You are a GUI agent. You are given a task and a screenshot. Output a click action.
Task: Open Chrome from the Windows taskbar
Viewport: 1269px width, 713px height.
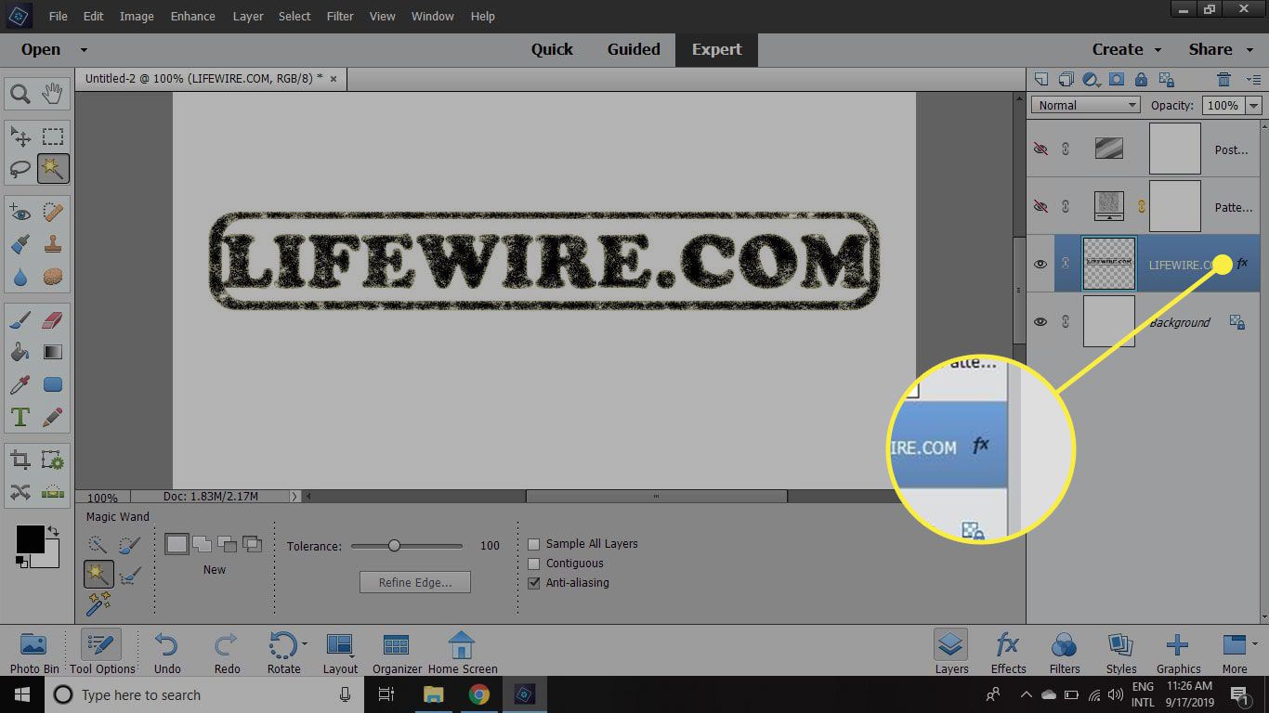478,694
